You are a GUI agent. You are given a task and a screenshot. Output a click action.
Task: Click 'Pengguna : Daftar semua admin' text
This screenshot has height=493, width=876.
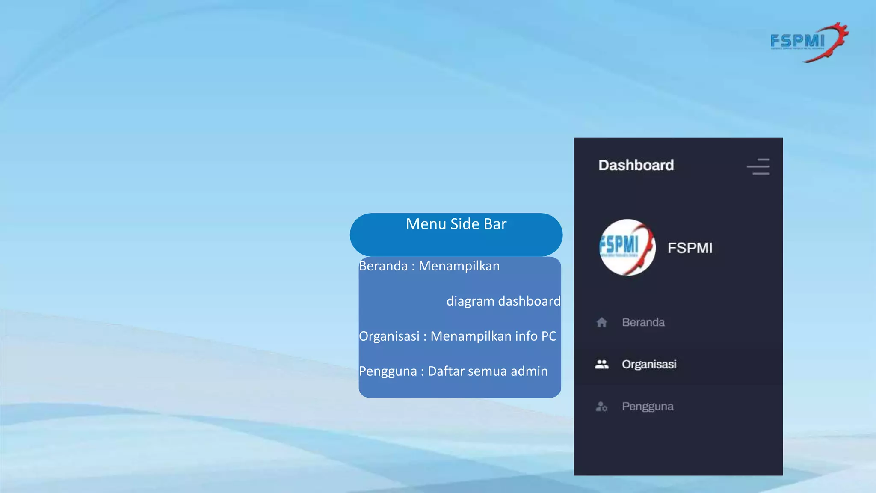click(453, 371)
